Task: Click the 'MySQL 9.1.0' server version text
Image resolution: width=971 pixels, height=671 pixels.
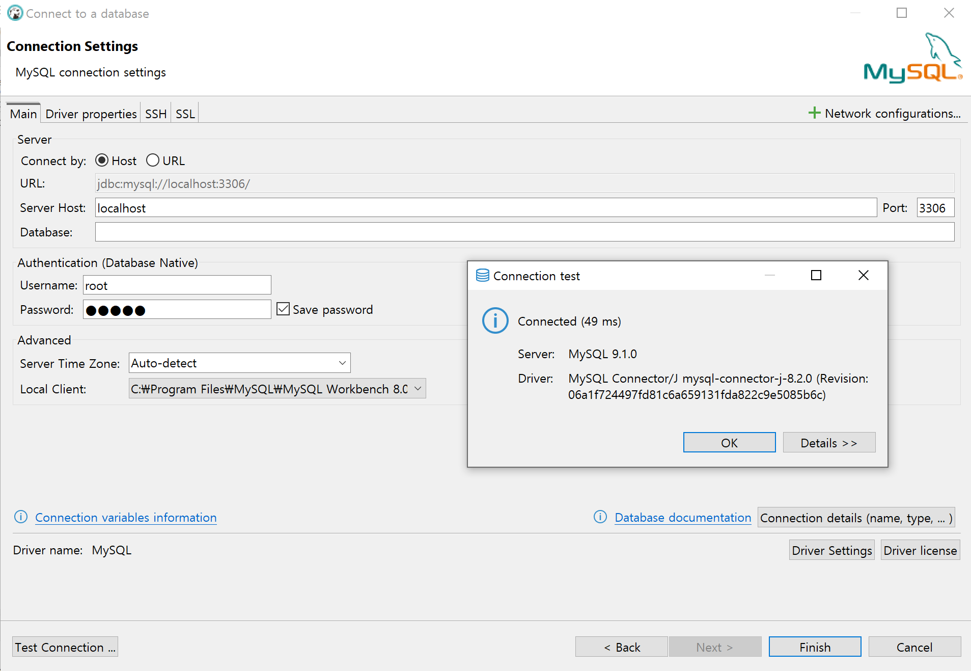Action: (x=602, y=354)
